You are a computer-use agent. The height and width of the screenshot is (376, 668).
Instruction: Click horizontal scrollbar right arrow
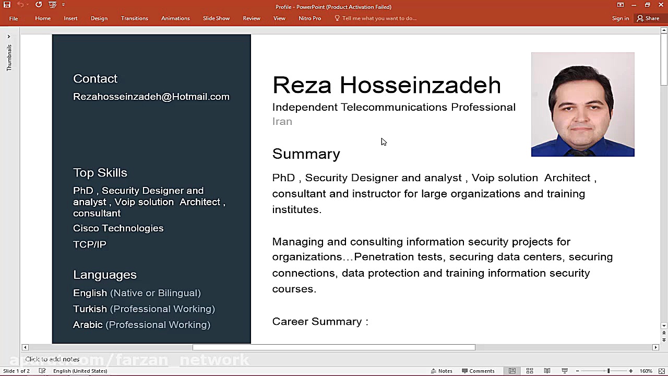point(656,347)
